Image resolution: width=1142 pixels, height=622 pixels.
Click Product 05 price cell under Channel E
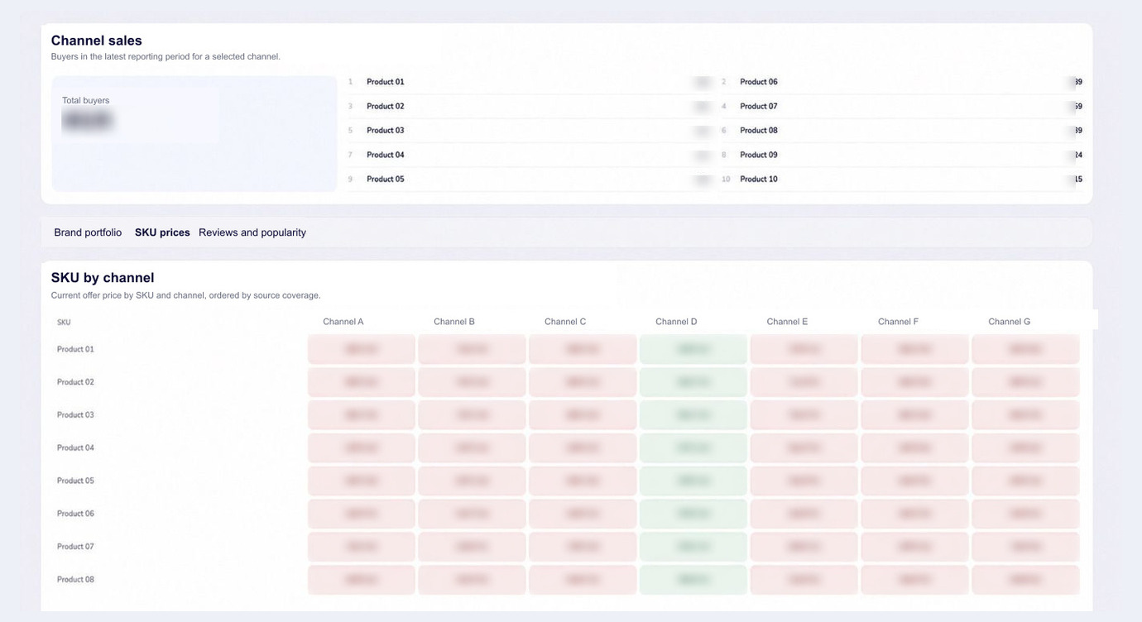[804, 481]
